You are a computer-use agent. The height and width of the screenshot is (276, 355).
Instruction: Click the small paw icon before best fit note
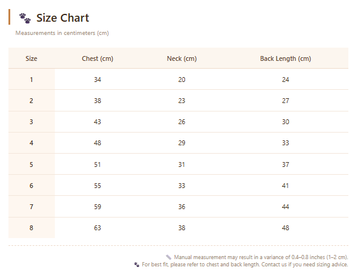137,265
